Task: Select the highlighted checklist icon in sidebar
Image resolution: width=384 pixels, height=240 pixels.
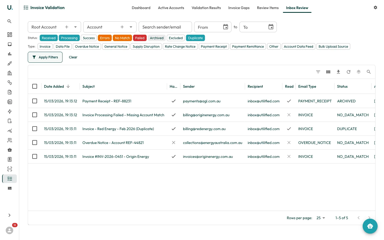Action: pyautogui.click(x=10, y=179)
